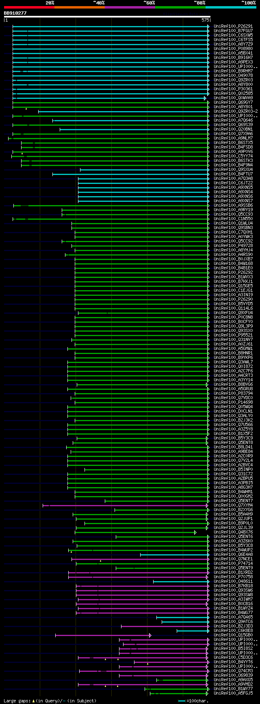This screenshot has height=704, width=260.
Task: Select label UniRef100_Q9ATC6
Action: [x=233, y=622]
